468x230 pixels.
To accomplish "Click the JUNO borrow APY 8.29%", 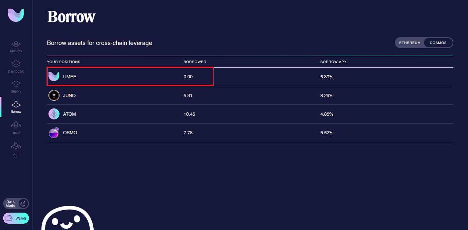I will 327,95.
